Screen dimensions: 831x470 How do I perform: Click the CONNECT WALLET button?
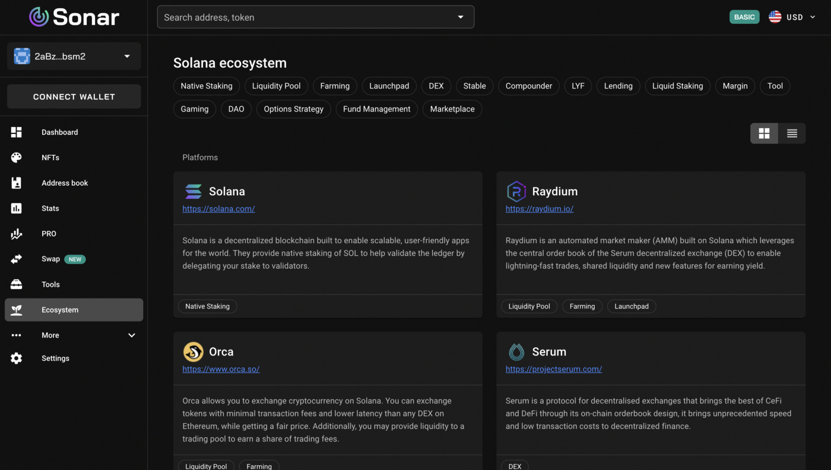[74, 96]
